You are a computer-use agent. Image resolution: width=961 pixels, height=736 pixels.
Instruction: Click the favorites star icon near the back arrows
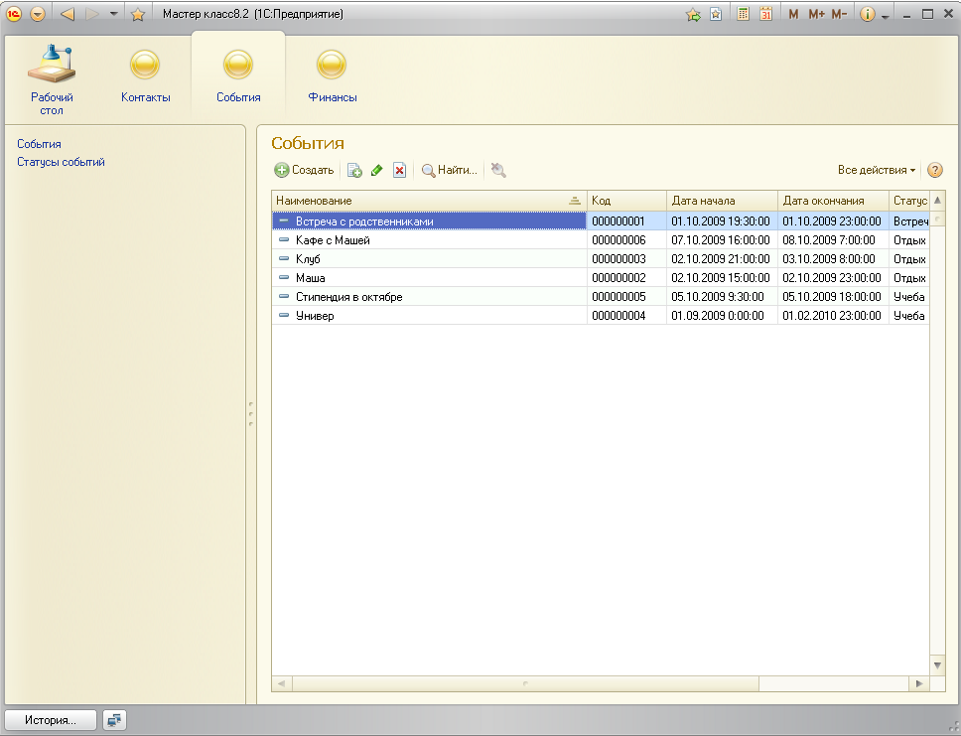coord(138,14)
